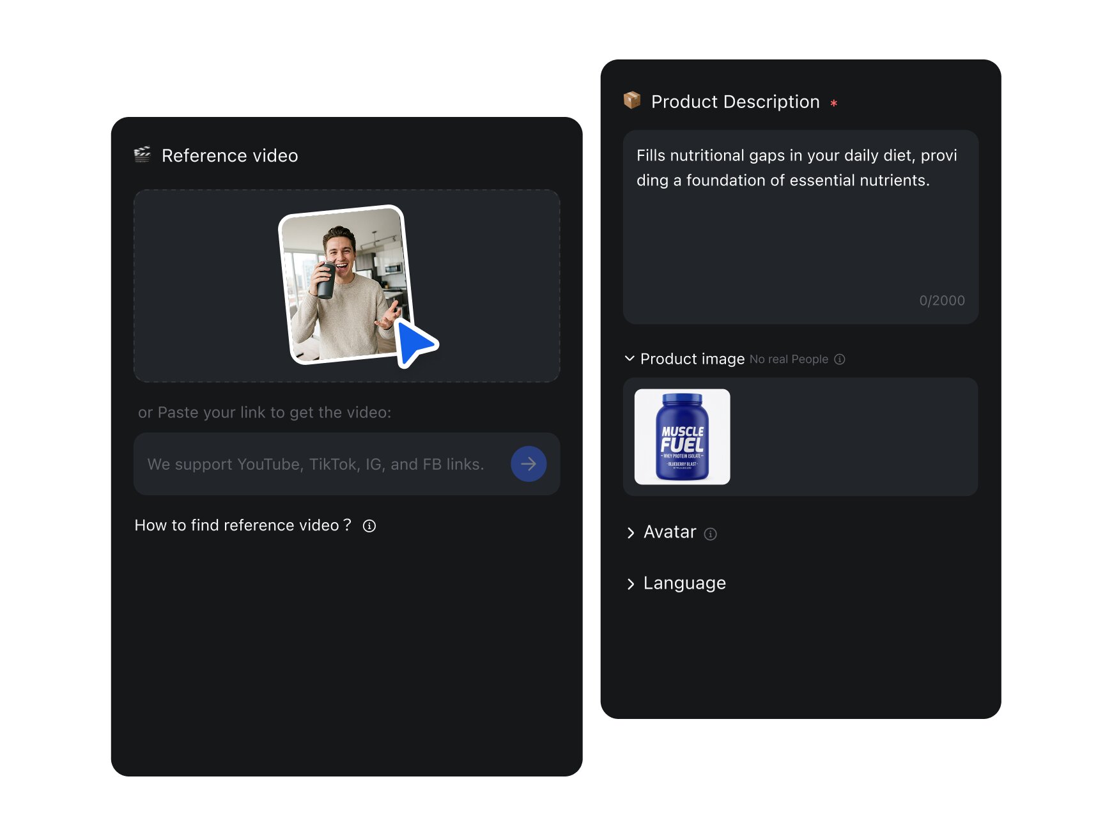Screen dimensions: 1112x834
Task: Click the info icon next to Avatar
Action: point(711,534)
